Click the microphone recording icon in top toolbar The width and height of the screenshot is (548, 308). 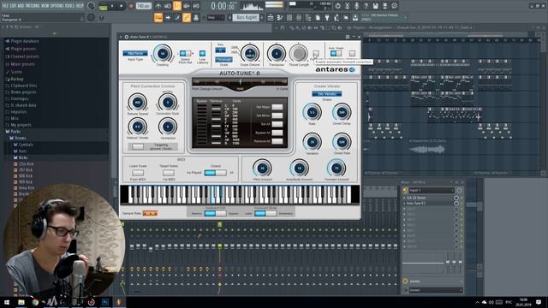tap(356, 6)
